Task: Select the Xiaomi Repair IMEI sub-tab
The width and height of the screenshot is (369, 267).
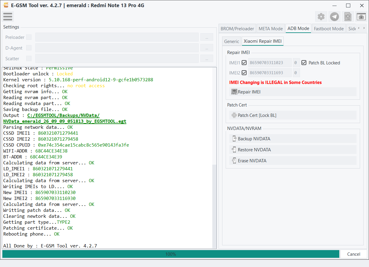Action: [263, 41]
